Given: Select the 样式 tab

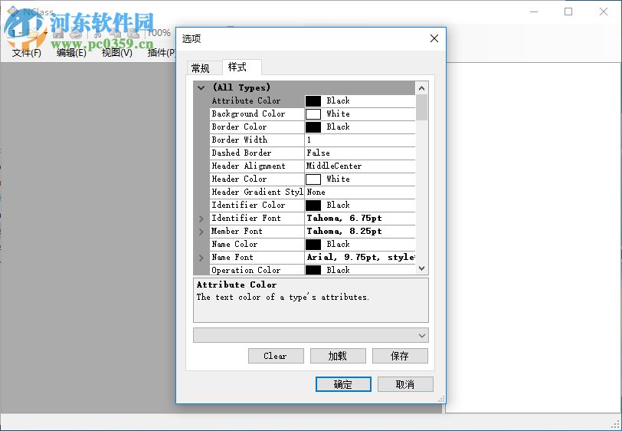Looking at the screenshot, I should coord(241,67).
